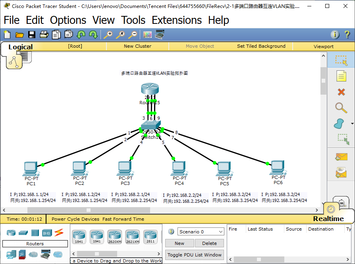Choose the Draw Polygon shape tool
This screenshot has height=264, width=355.
(x=339, y=124)
